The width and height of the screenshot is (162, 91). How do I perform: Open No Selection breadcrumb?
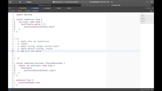point(35,11)
